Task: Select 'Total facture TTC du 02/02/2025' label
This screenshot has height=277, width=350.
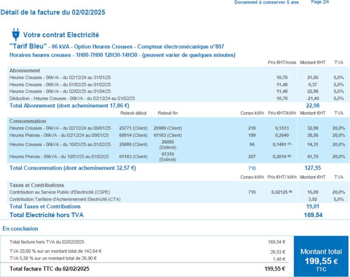Action: tap(51, 268)
